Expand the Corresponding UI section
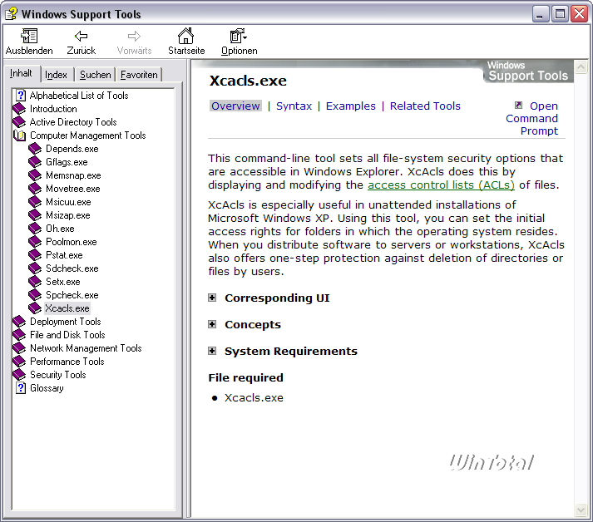The height and width of the screenshot is (522, 593). 213,298
